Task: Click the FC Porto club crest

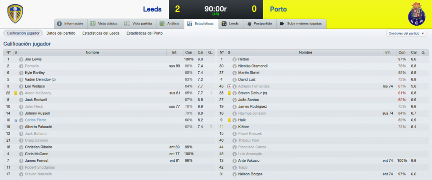Action: point(416,14)
